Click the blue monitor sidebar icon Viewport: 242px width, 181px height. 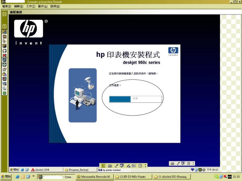[5, 60]
